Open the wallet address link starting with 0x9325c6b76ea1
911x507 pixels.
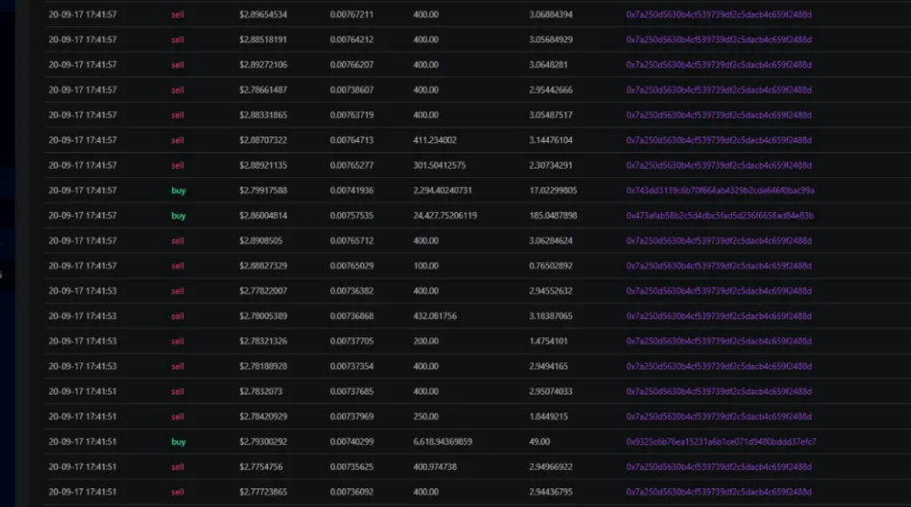coord(721,441)
